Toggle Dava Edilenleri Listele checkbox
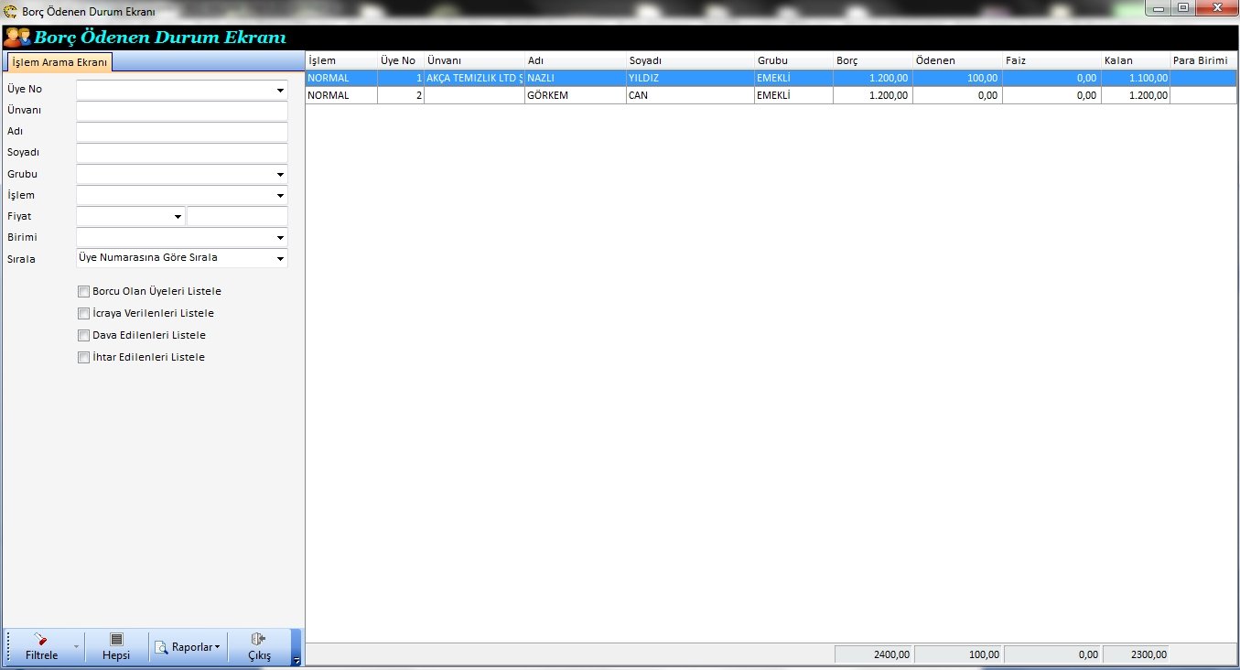This screenshot has height=670, width=1240. coord(84,336)
